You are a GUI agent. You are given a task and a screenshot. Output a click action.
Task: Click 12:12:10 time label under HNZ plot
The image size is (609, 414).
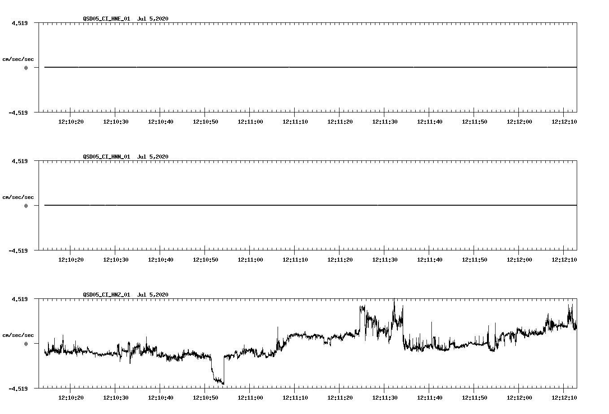coord(564,397)
